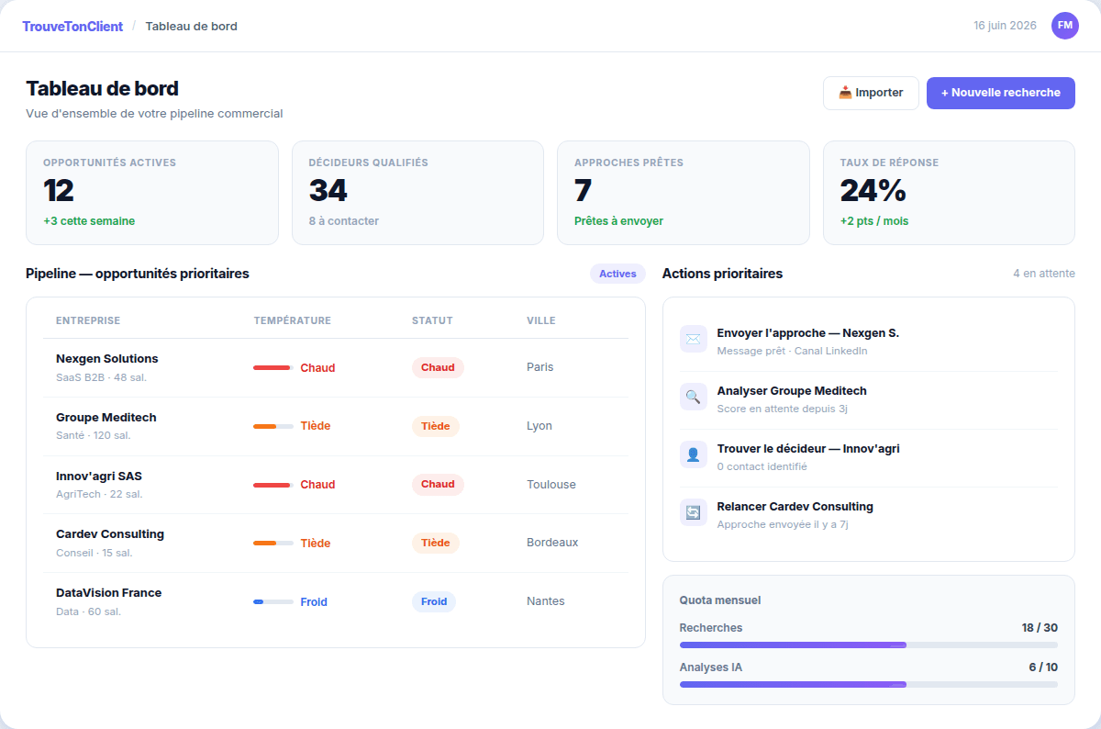Click the Lyon city cell
Image resolution: width=1101 pixels, height=729 pixels.
pyautogui.click(x=539, y=426)
